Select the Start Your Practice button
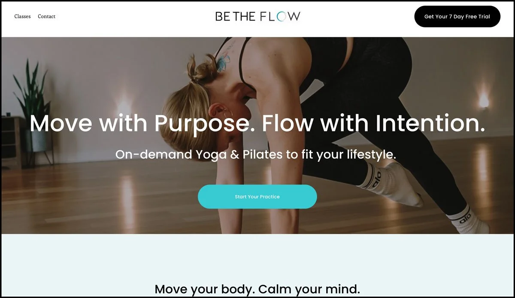Image resolution: width=515 pixels, height=298 pixels. [x=257, y=197]
